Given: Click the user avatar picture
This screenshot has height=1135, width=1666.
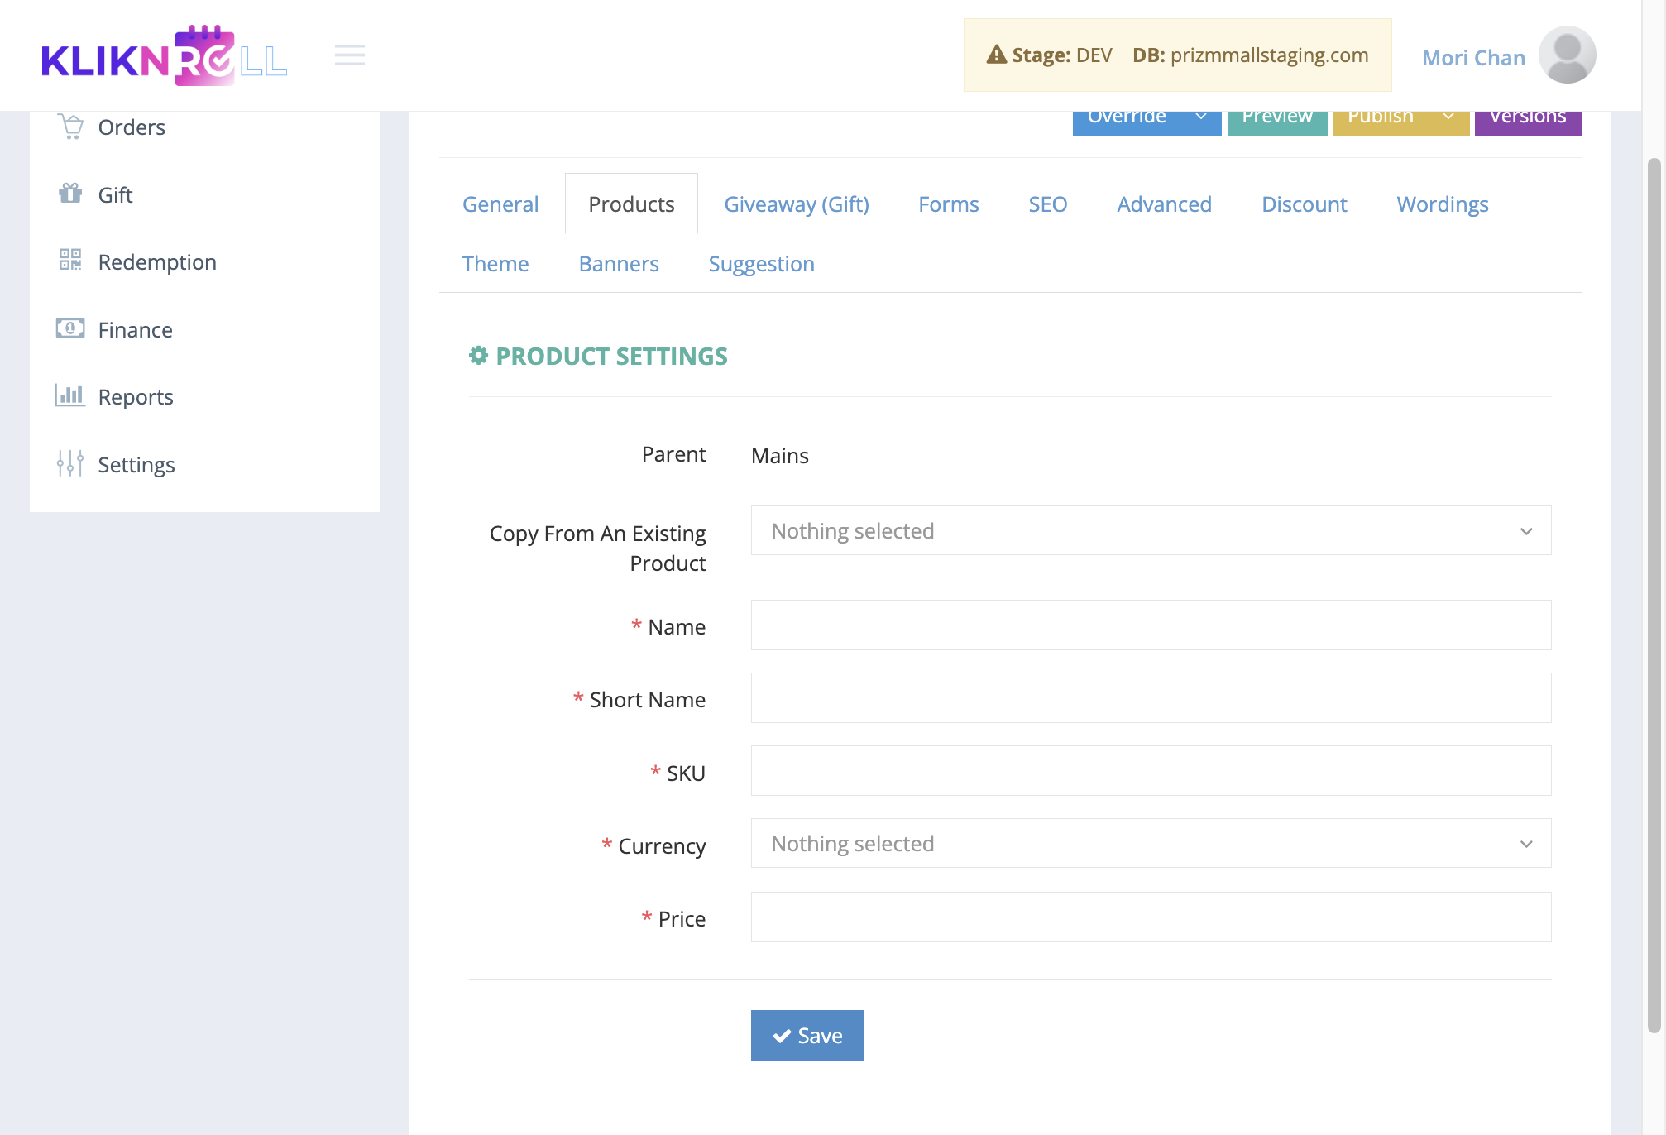Looking at the screenshot, I should (x=1567, y=55).
